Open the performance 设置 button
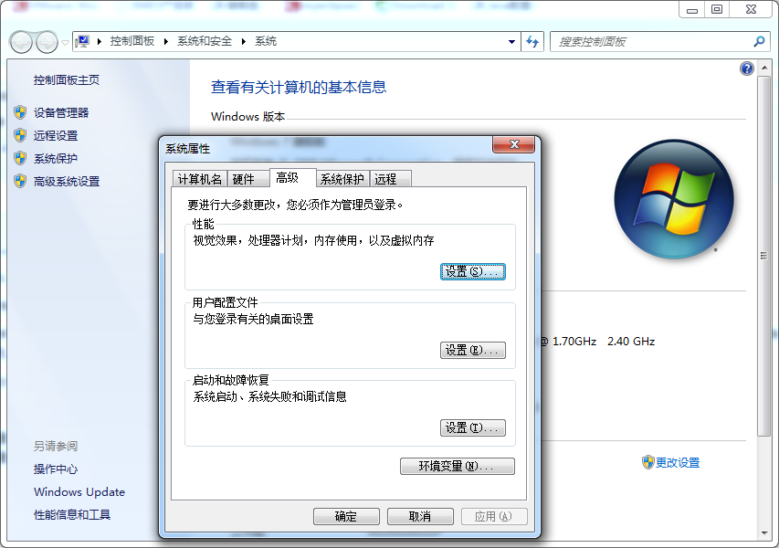 [x=472, y=270]
